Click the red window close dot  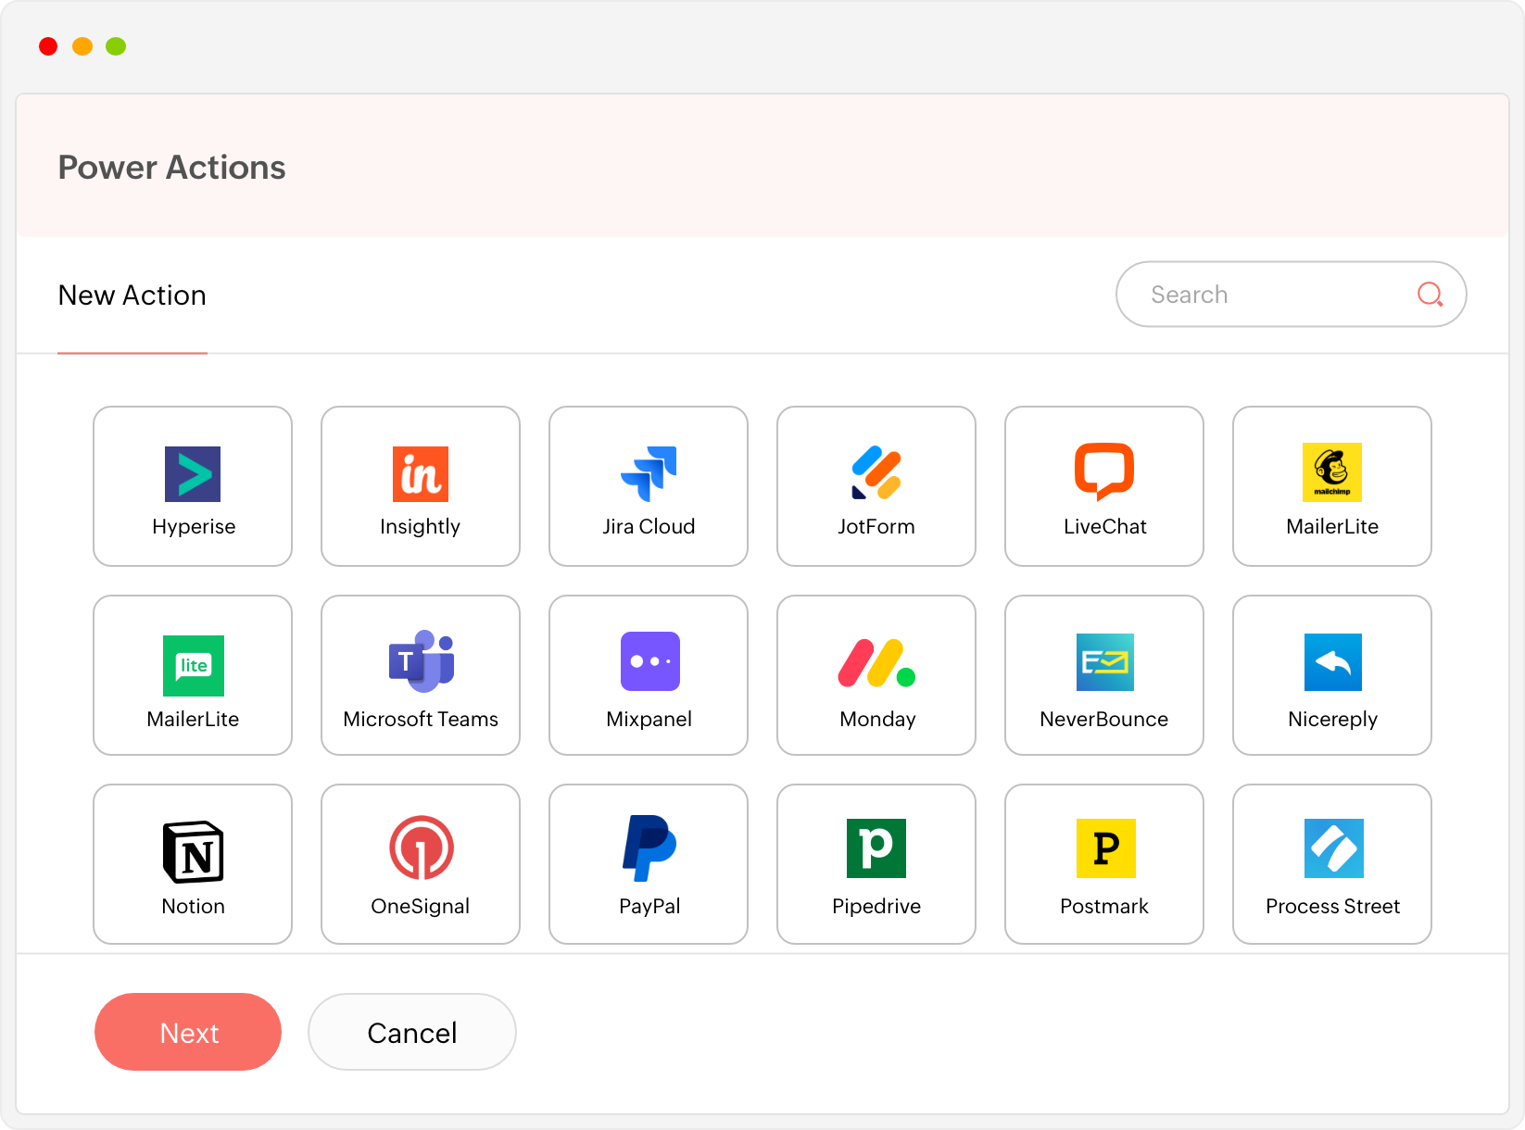coord(48,46)
